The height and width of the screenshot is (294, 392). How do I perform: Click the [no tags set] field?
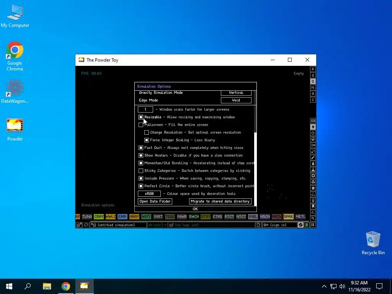211,225
